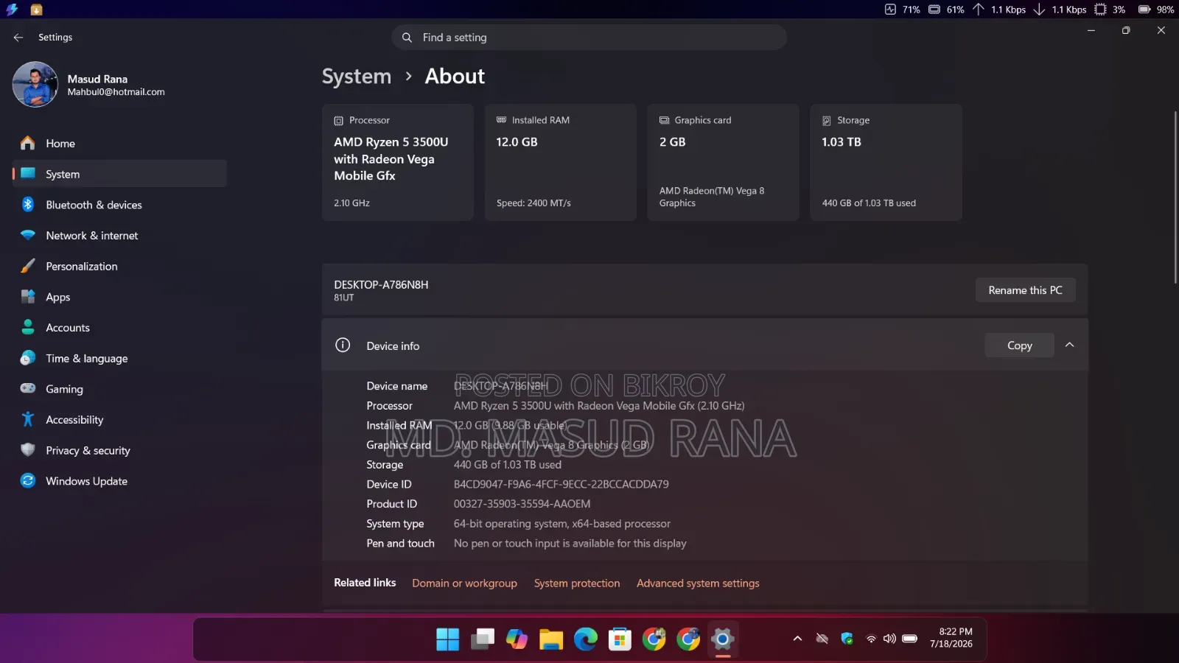
Task: Click the Processor card icon
Action: 339,120
